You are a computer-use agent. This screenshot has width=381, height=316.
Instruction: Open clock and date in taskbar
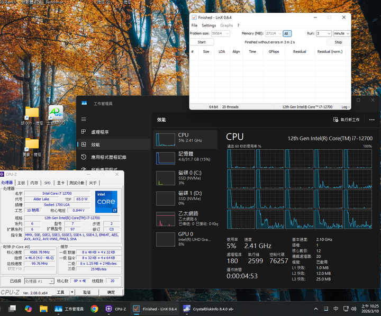click(370, 309)
